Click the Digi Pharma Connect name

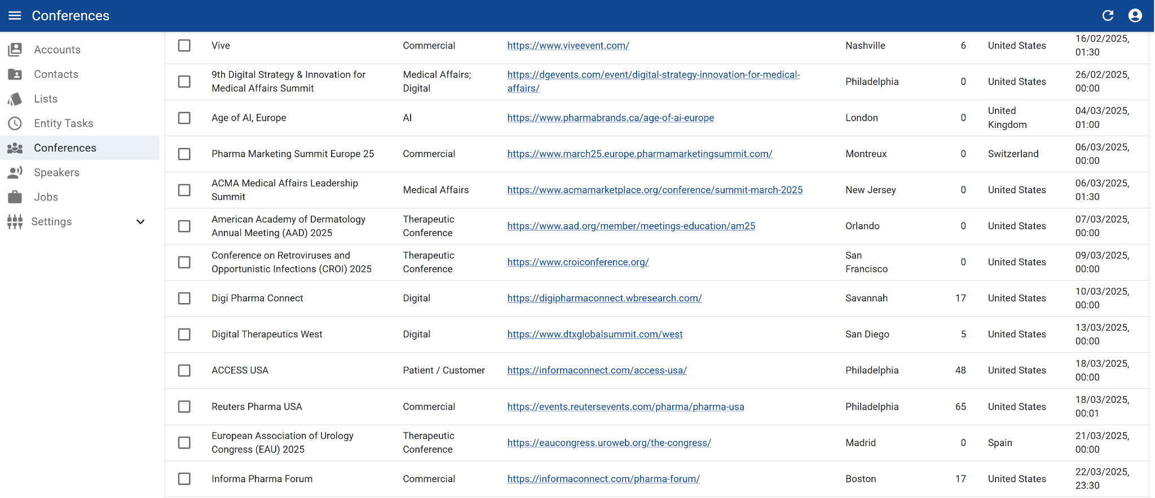pyautogui.click(x=257, y=298)
